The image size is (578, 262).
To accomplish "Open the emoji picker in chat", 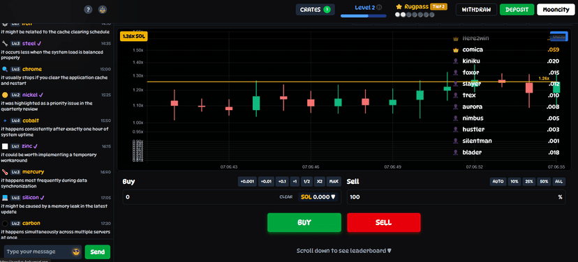I will [76, 252].
